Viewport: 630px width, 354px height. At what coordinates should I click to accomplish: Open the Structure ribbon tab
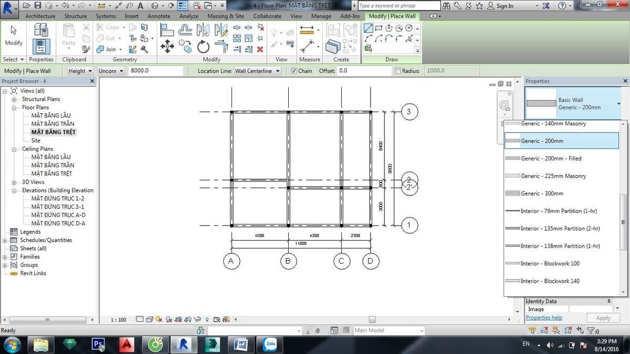pos(76,16)
